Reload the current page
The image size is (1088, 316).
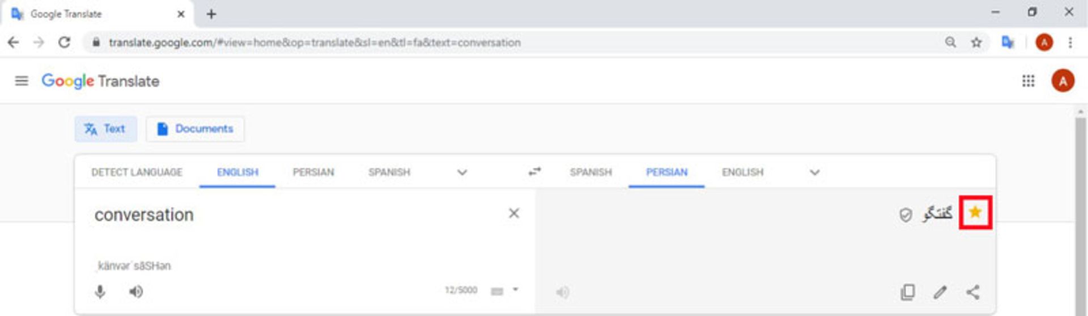[x=65, y=42]
